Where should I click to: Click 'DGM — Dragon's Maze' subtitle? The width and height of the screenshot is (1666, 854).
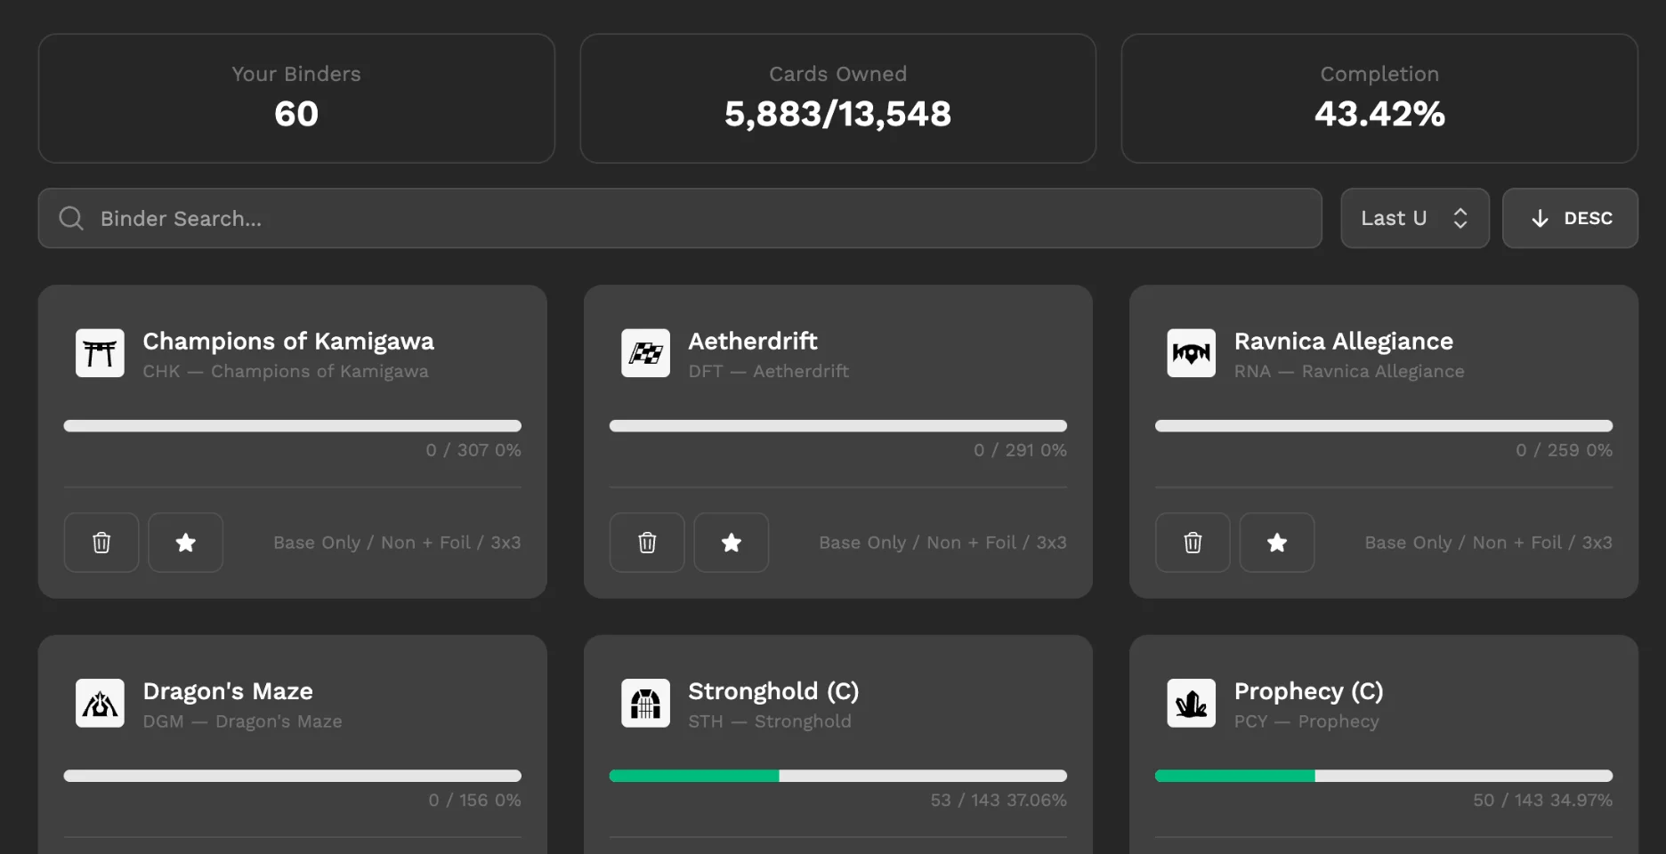tap(242, 721)
